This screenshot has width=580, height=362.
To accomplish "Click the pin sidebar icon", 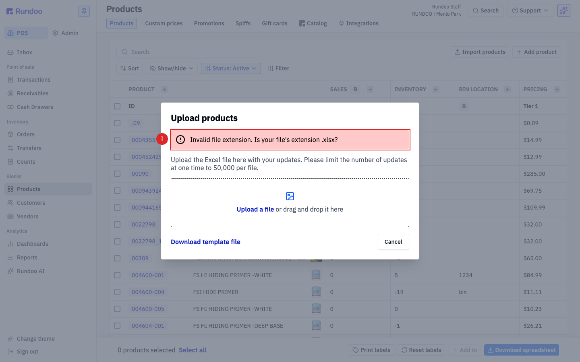I will [x=84, y=11].
